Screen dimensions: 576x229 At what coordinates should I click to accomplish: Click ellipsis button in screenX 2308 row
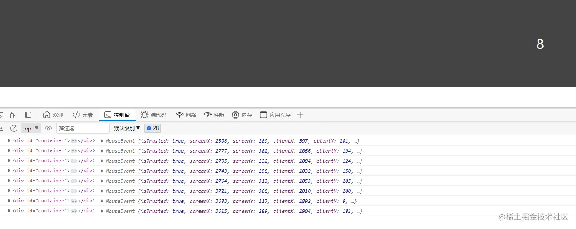pos(74,141)
